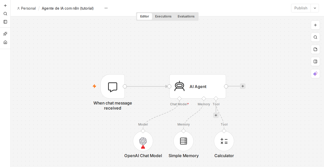Image resolution: width=324 pixels, height=167 pixels.
Task: Click the workflow name Agente de IA
Action: [68, 8]
